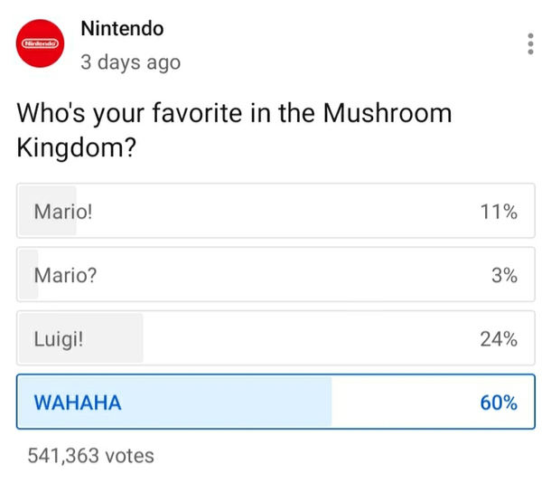Click the blue 60% result figure
551x483 pixels.
(499, 402)
